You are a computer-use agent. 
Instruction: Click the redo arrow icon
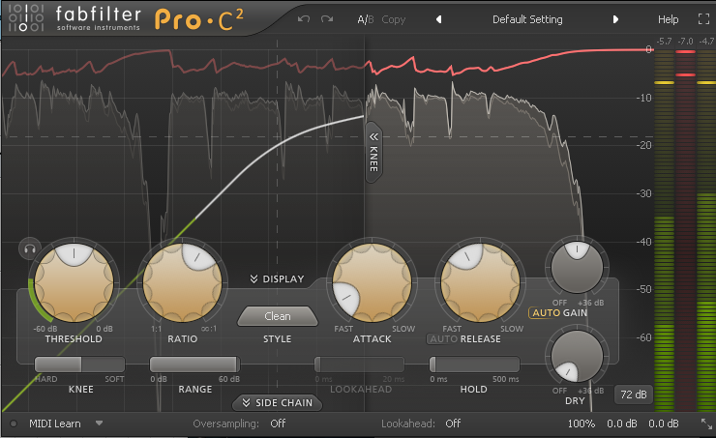coord(327,19)
